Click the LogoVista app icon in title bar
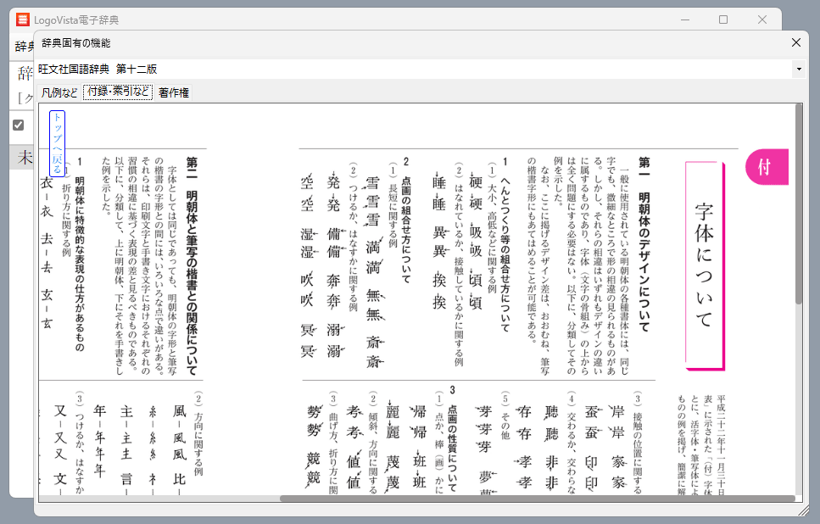This screenshot has height=524, width=820. coord(23,20)
